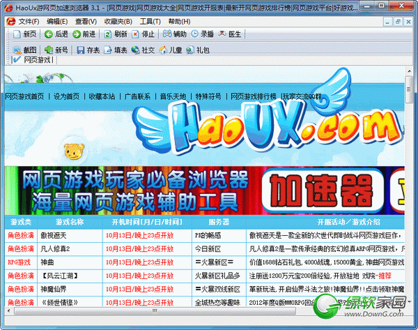This screenshot has width=418, height=330.
Task: Click the 游戏名称 column header
Action: pos(70,222)
